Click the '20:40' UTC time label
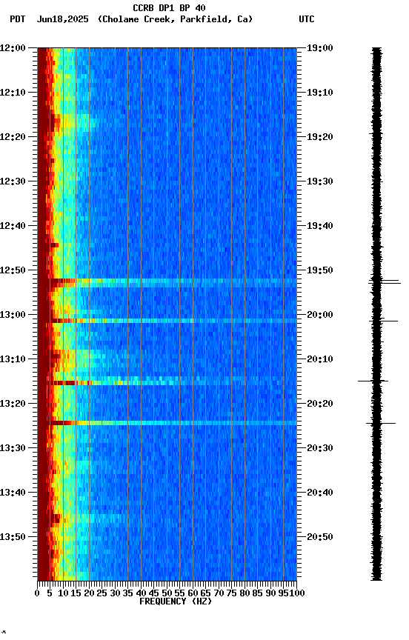 pyautogui.click(x=320, y=493)
